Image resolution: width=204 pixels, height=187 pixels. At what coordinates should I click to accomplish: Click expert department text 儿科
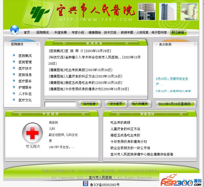(52, 129)
